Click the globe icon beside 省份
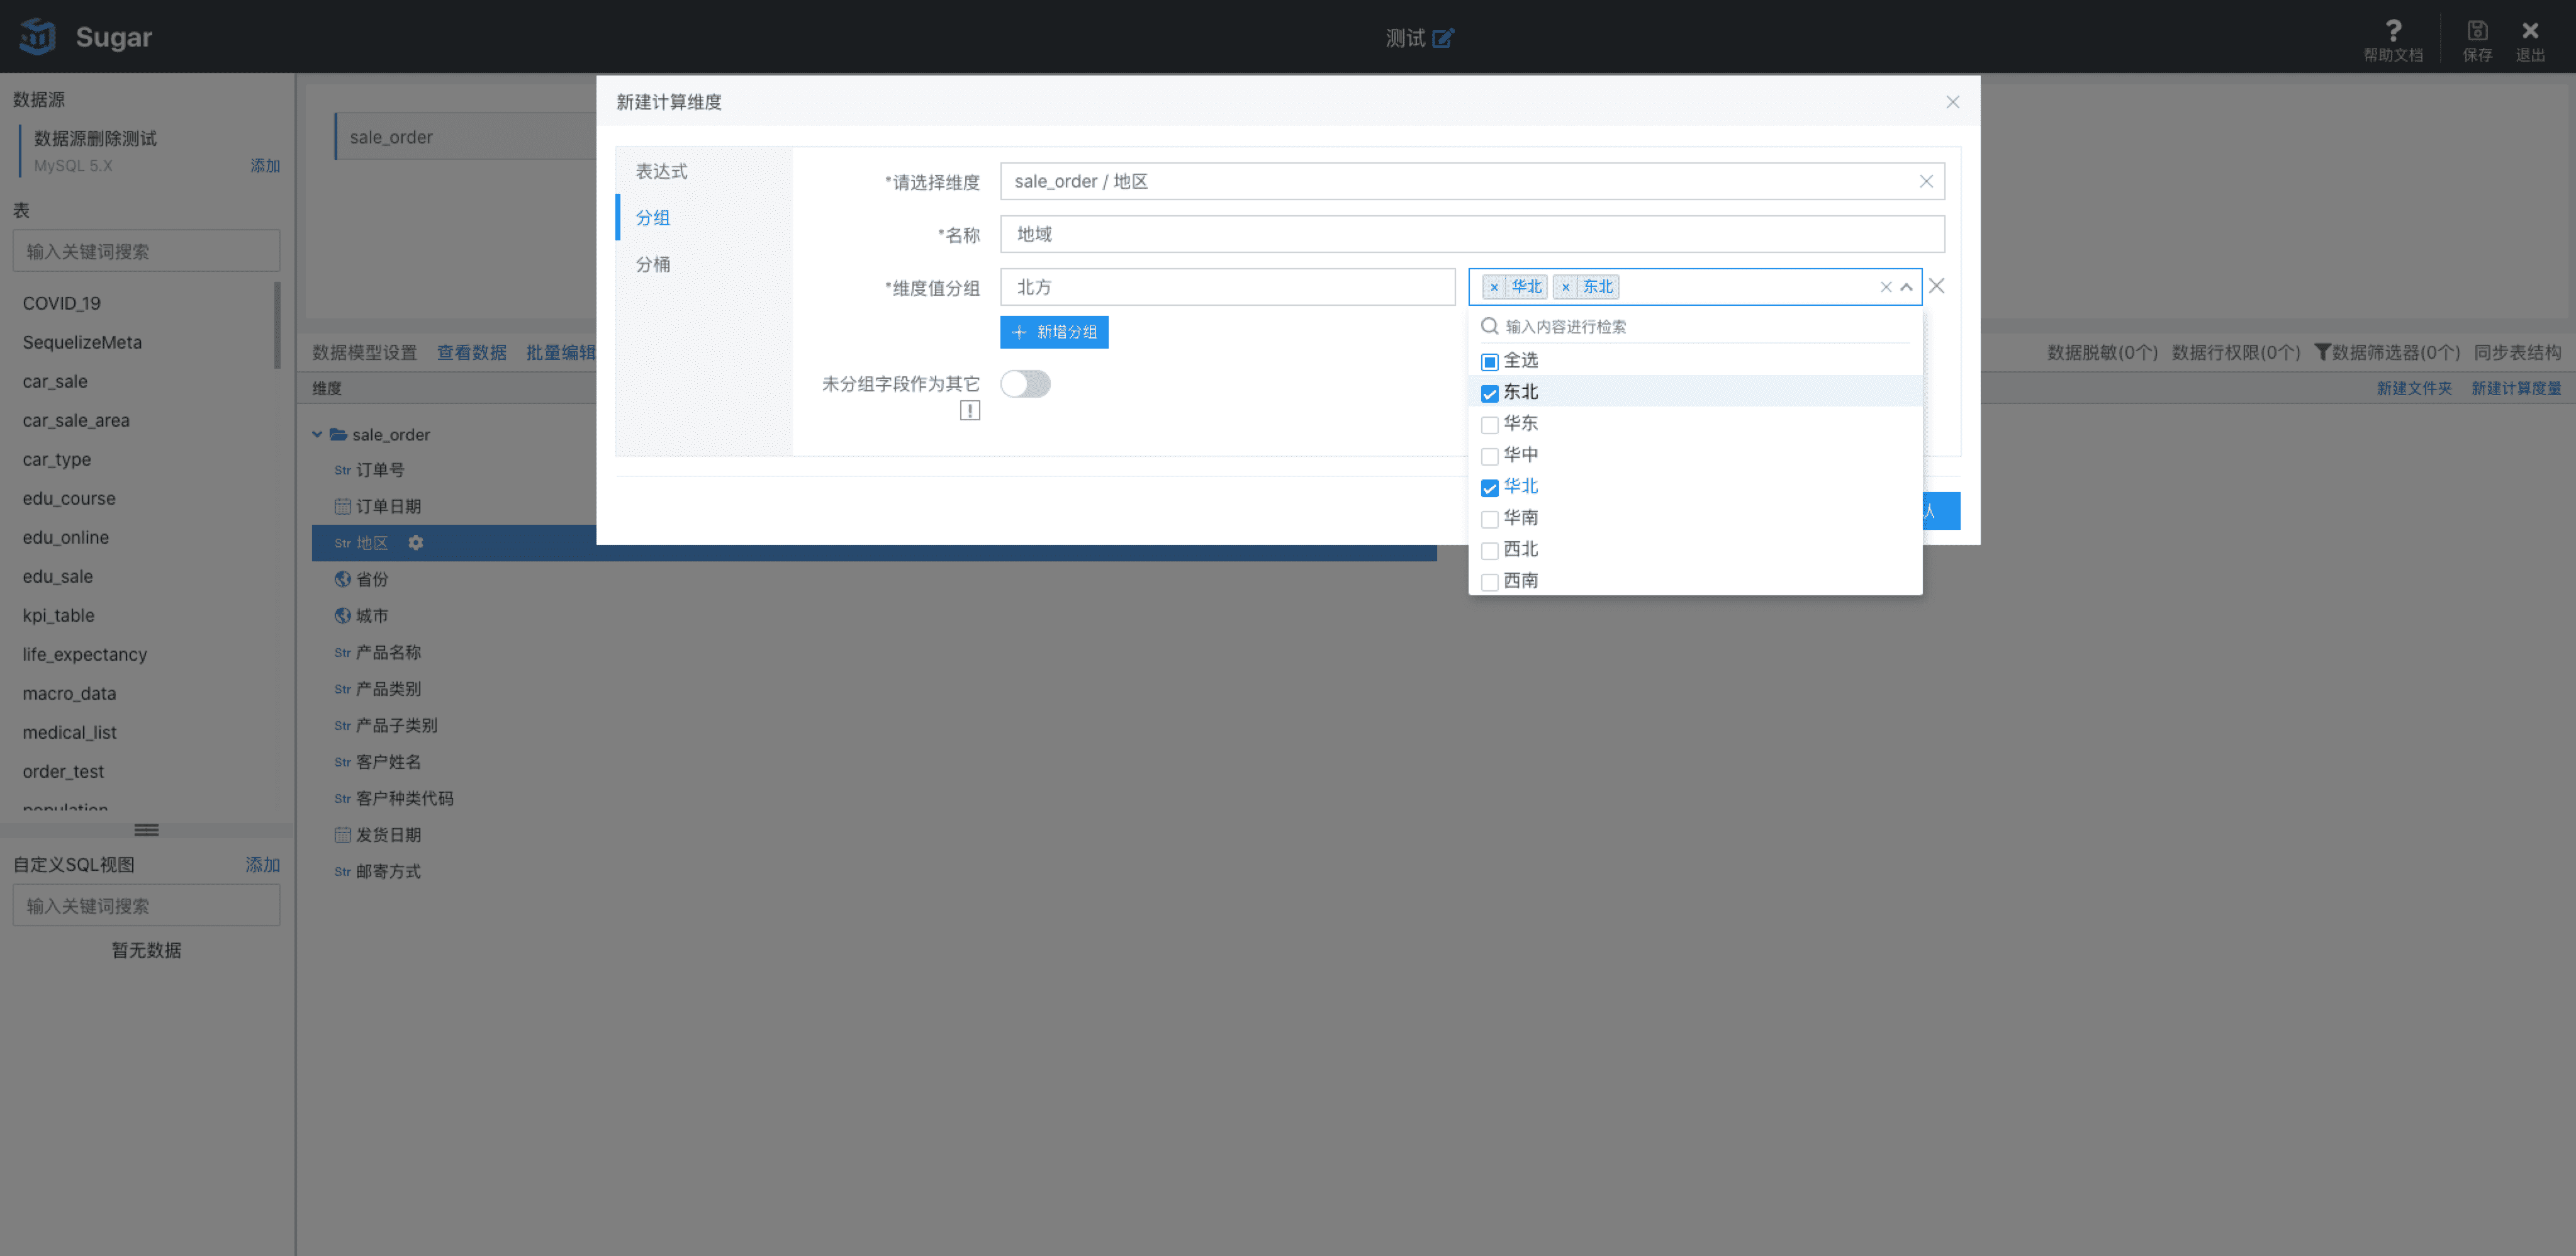Screen dimensions: 2576x1256 point(342,579)
